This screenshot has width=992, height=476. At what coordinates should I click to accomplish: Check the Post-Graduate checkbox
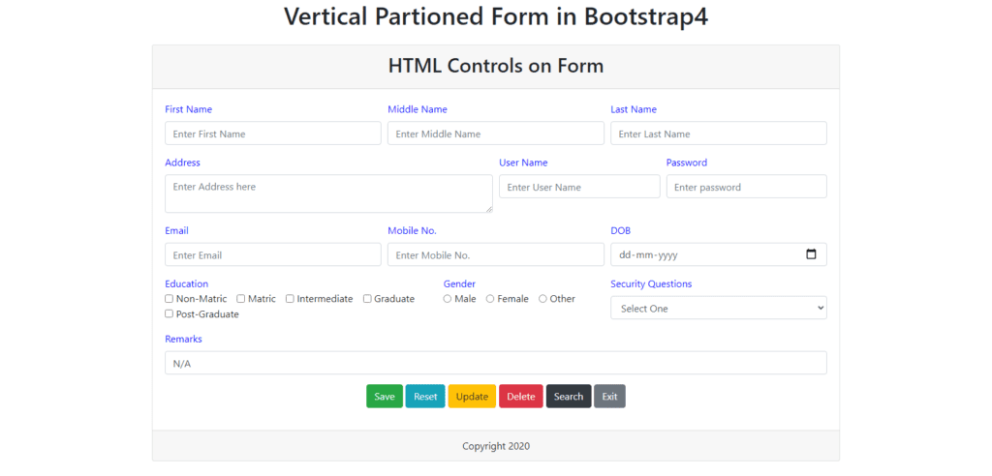pos(169,313)
